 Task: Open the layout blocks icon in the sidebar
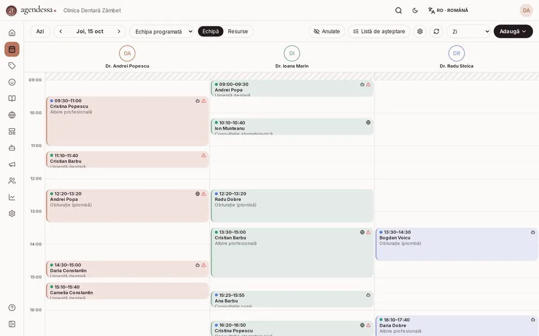click(12, 132)
